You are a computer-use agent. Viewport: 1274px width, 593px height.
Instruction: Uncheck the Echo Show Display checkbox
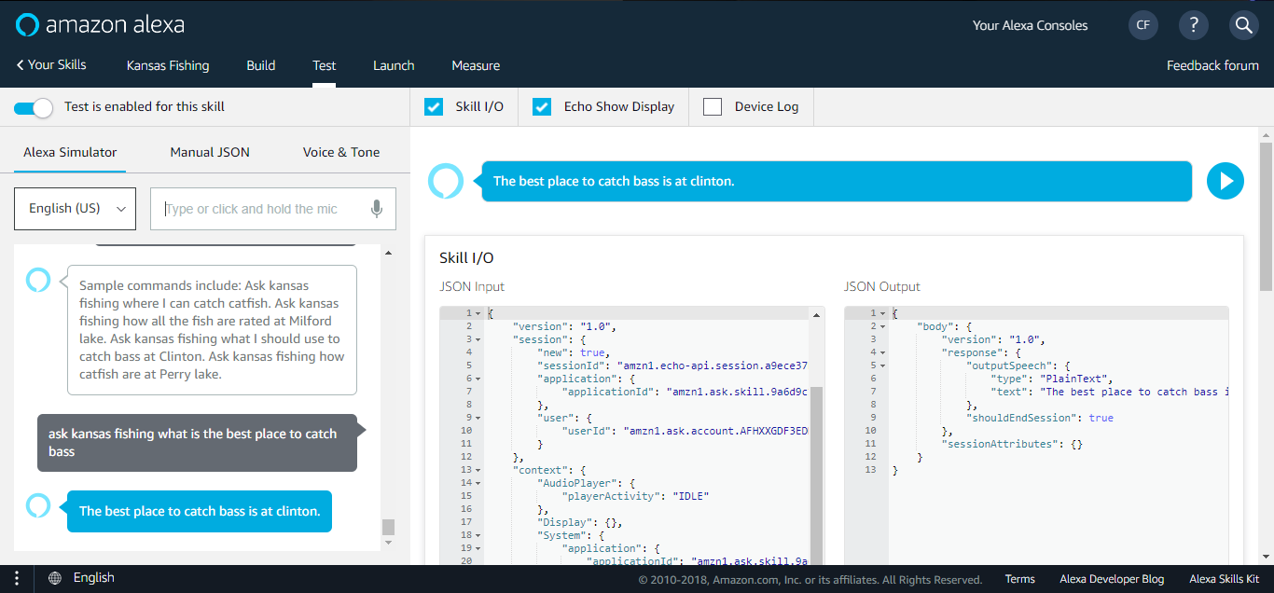(542, 106)
